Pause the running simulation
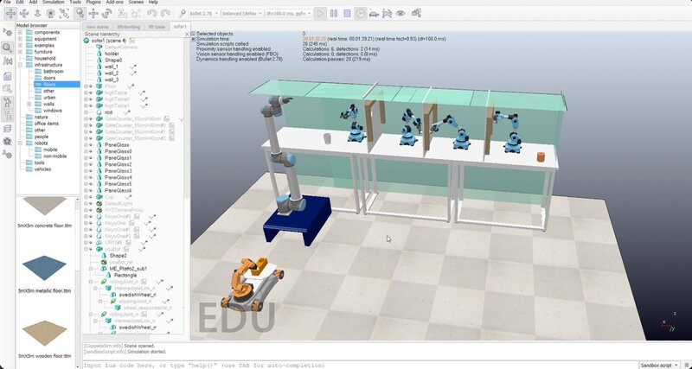 click(334, 14)
